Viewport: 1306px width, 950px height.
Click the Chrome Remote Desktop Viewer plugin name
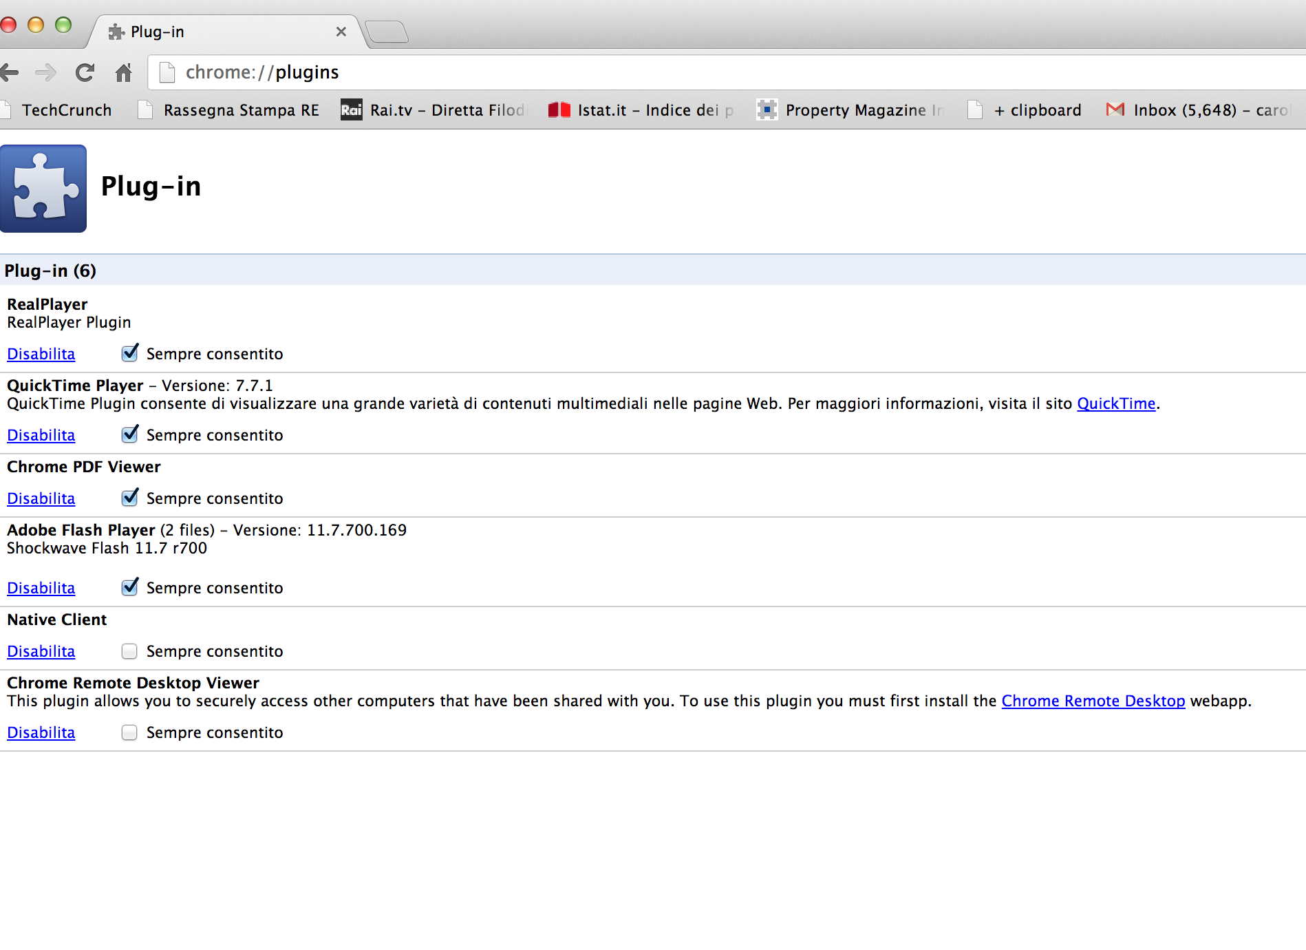133,683
